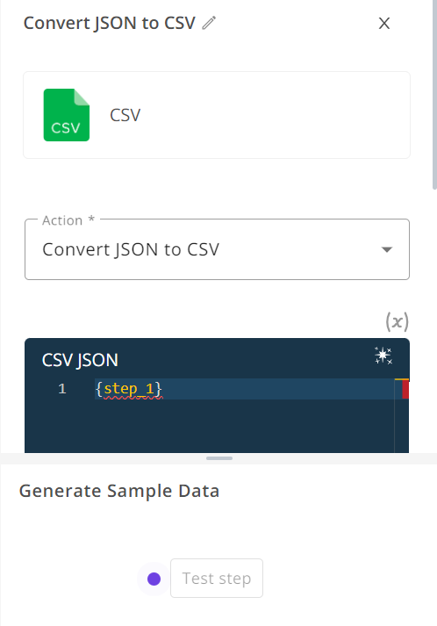The width and height of the screenshot is (437, 626).
Task: Open the (x) variable inserter
Action: 398,321
